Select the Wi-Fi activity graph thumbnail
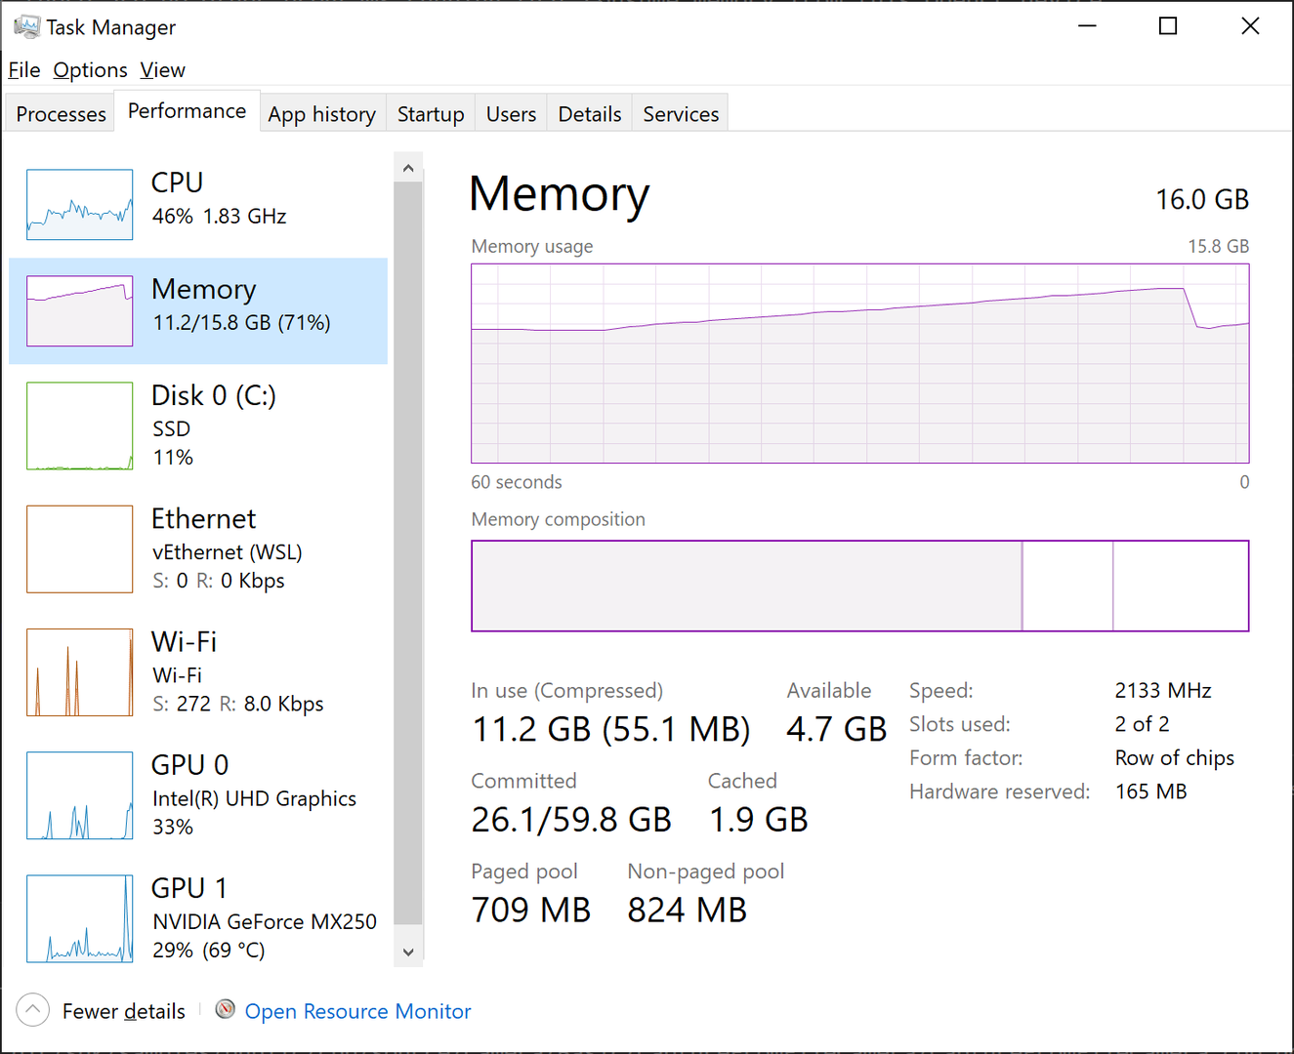Viewport: 1294px width, 1054px height. (x=80, y=672)
